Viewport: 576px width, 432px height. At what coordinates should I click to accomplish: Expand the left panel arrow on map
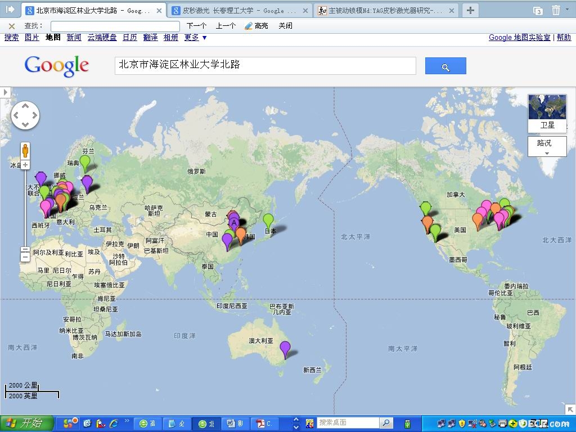pyautogui.click(x=6, y=92)
